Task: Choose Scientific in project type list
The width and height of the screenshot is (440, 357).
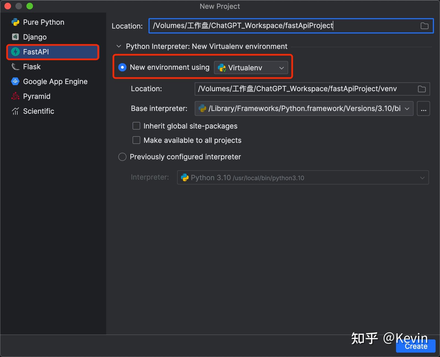Action: tap(38, 111)
